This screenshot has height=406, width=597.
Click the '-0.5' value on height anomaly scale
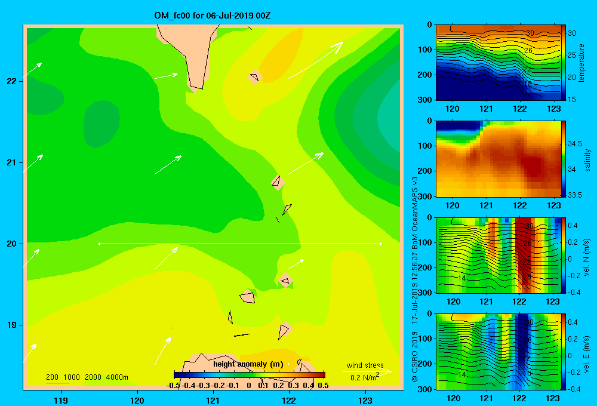coord(173,386)
